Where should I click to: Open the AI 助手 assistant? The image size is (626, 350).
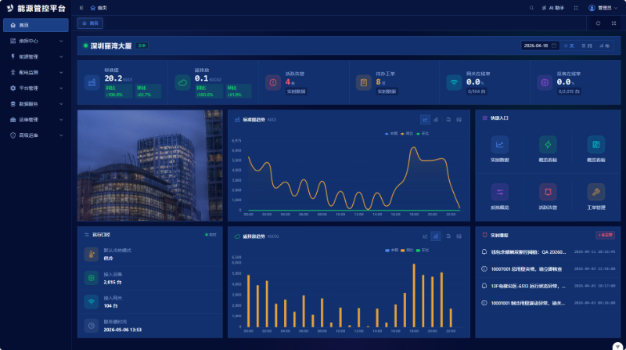pos(553,8)
